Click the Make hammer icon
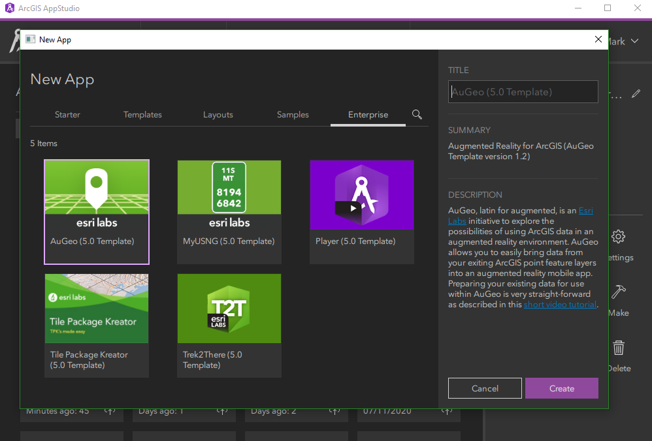The width and height of the screenshot is (652, 441). tap(618, 292)
